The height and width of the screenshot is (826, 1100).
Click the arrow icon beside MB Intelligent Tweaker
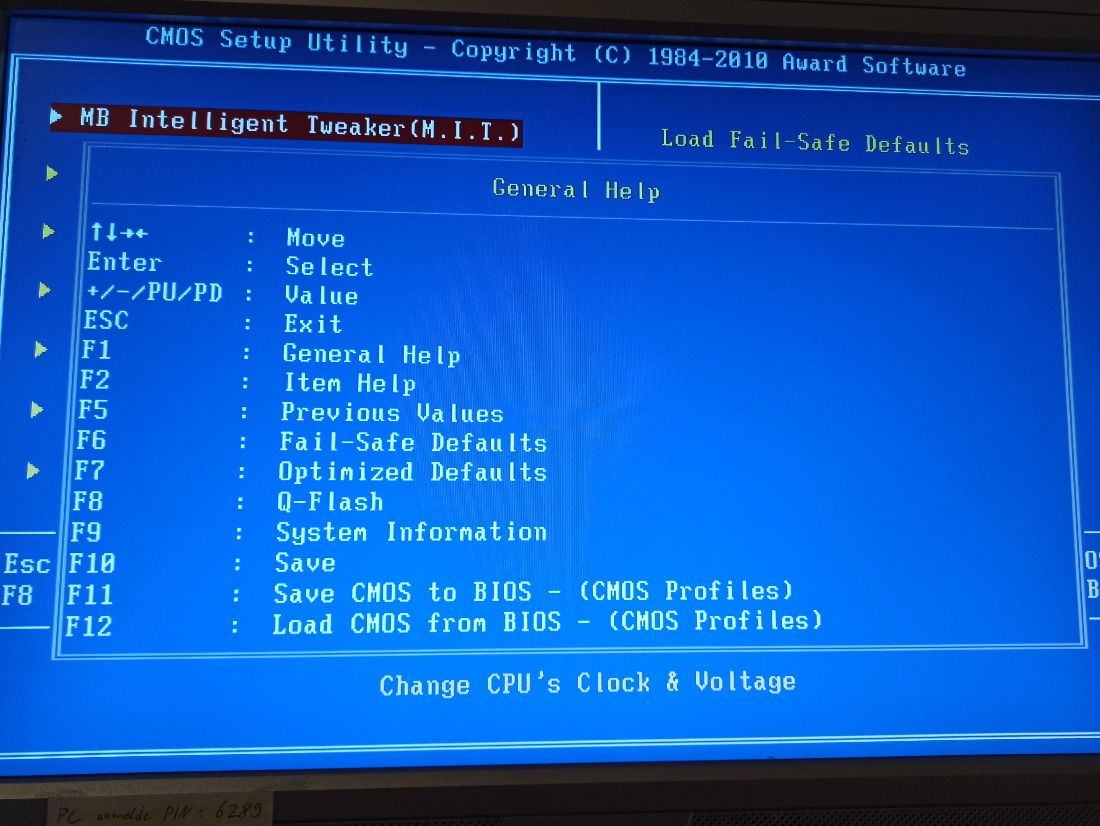point(56,117)
